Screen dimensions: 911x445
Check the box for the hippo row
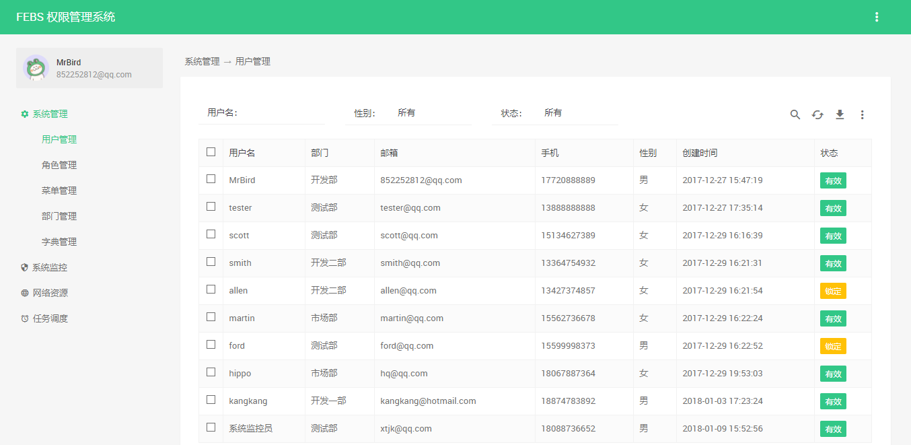click(211, 372)
